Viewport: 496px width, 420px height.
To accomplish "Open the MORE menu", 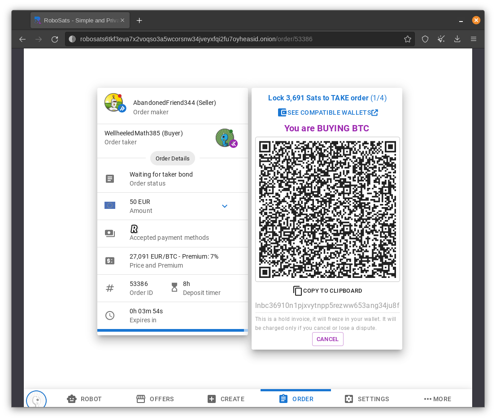I will point(438,399).
